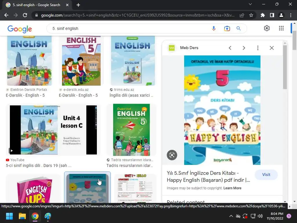Open Chrome from the taskbar
The width and height of the screenshot is (297, 223).
click(35, 216)
